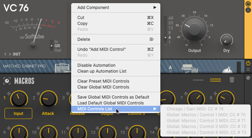Click the Macros side hexagon icon

(248, 78)
